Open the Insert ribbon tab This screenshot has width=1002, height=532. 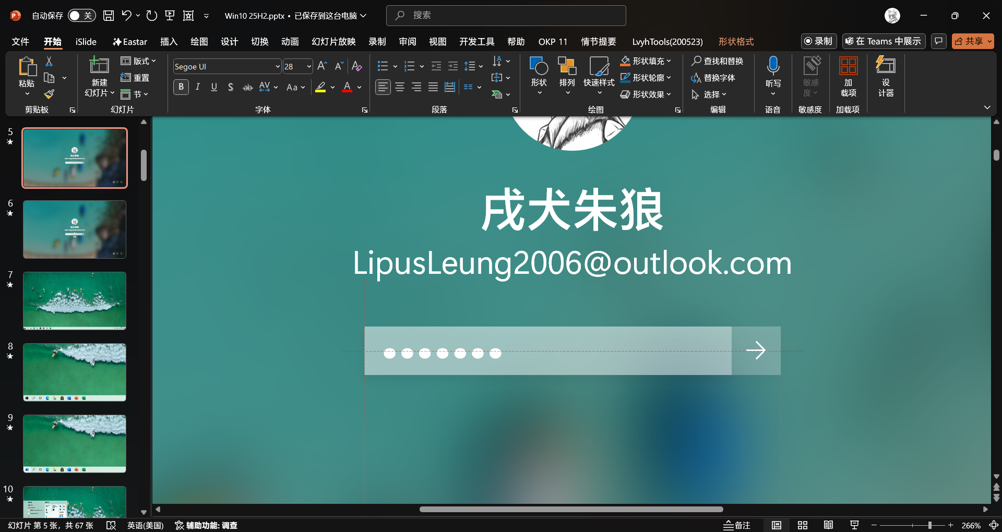tap(169, 42)
